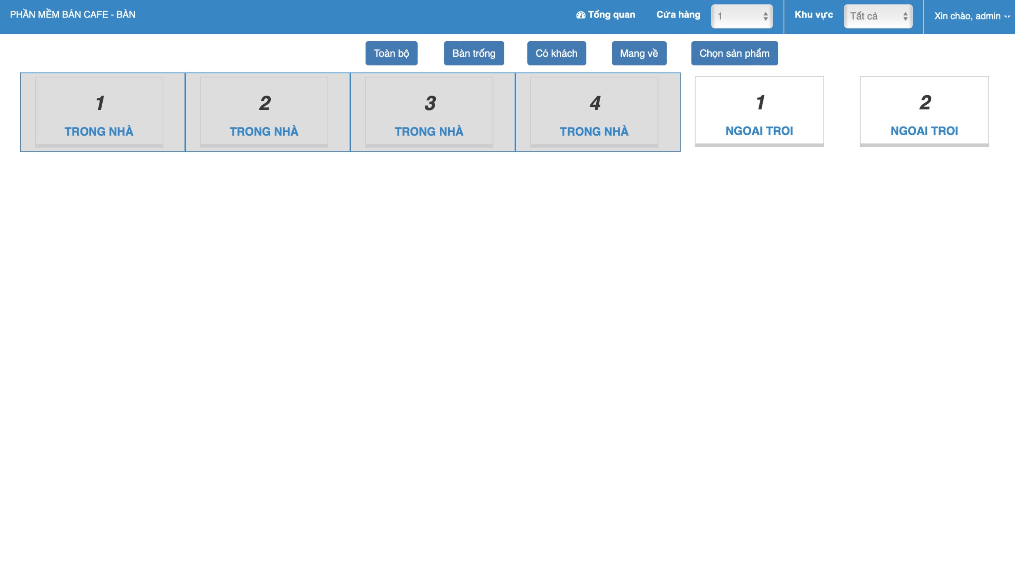Open table 3 TRONG NHÀ
1015x578 pixels.
coord(429,112)
